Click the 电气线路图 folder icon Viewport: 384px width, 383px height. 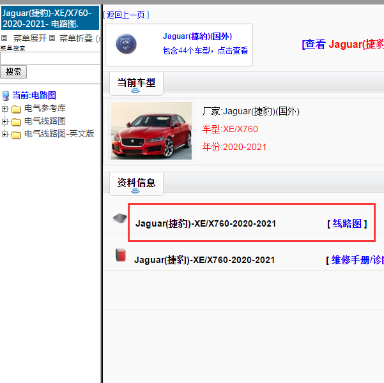tap(16, 122)
